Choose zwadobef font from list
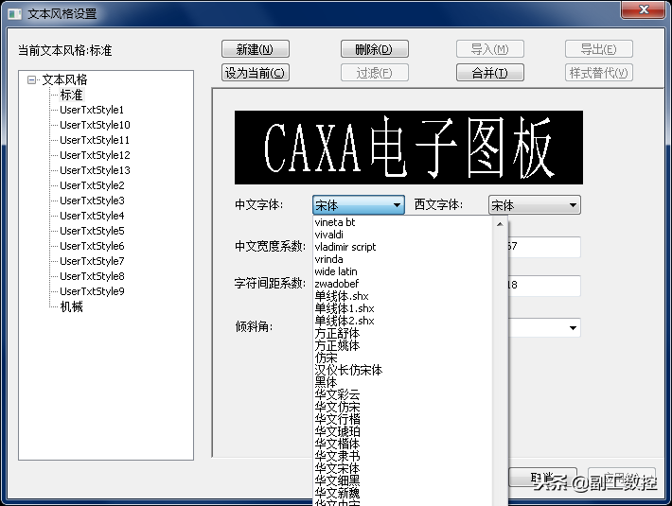 403,284
